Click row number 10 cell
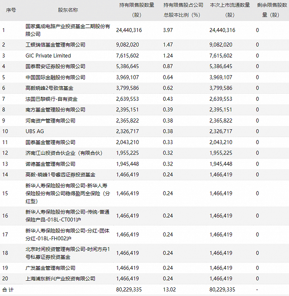 pyautogui.click(x=5, y=131)
